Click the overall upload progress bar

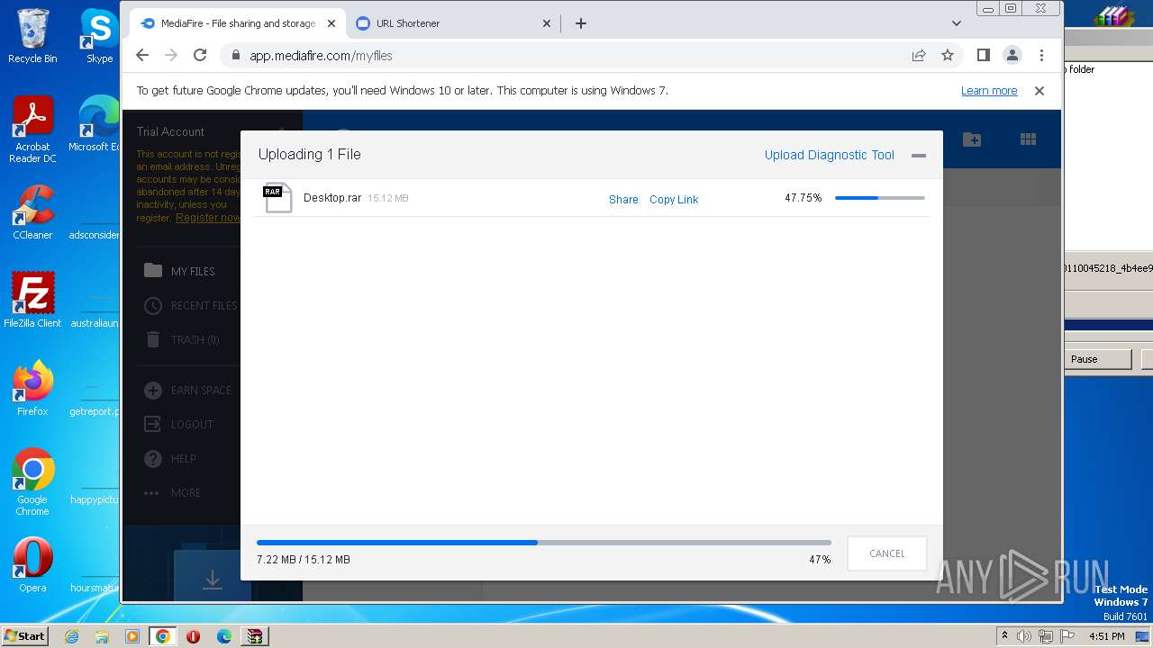544,543
